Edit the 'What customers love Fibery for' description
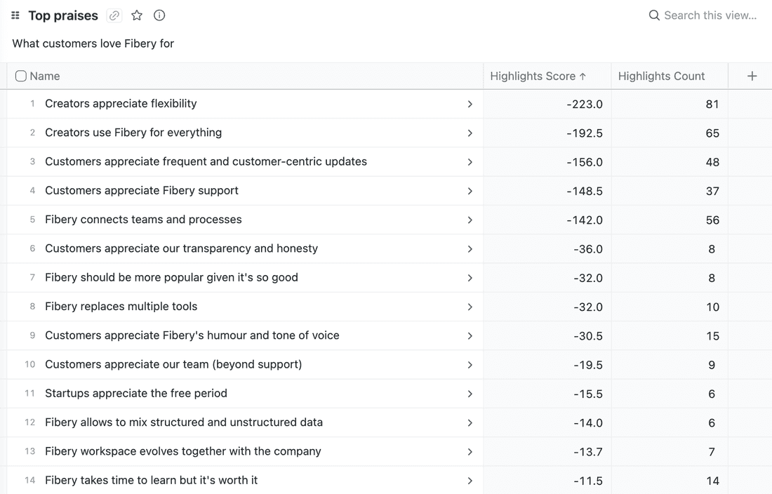 (93, 44)
